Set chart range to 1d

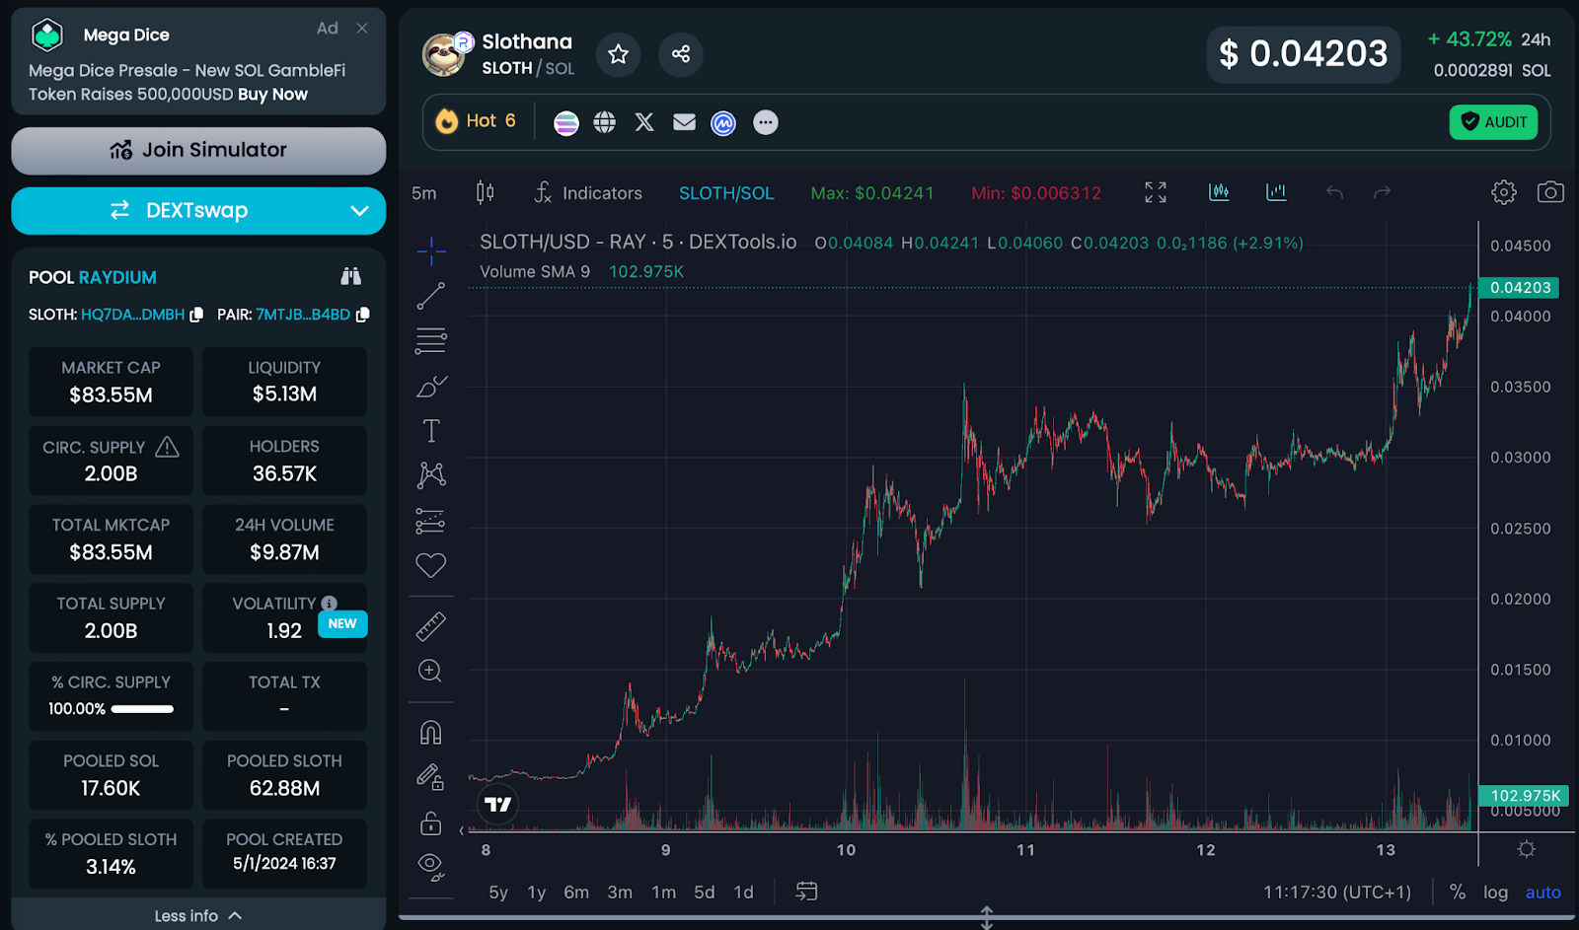coord(743,893)
